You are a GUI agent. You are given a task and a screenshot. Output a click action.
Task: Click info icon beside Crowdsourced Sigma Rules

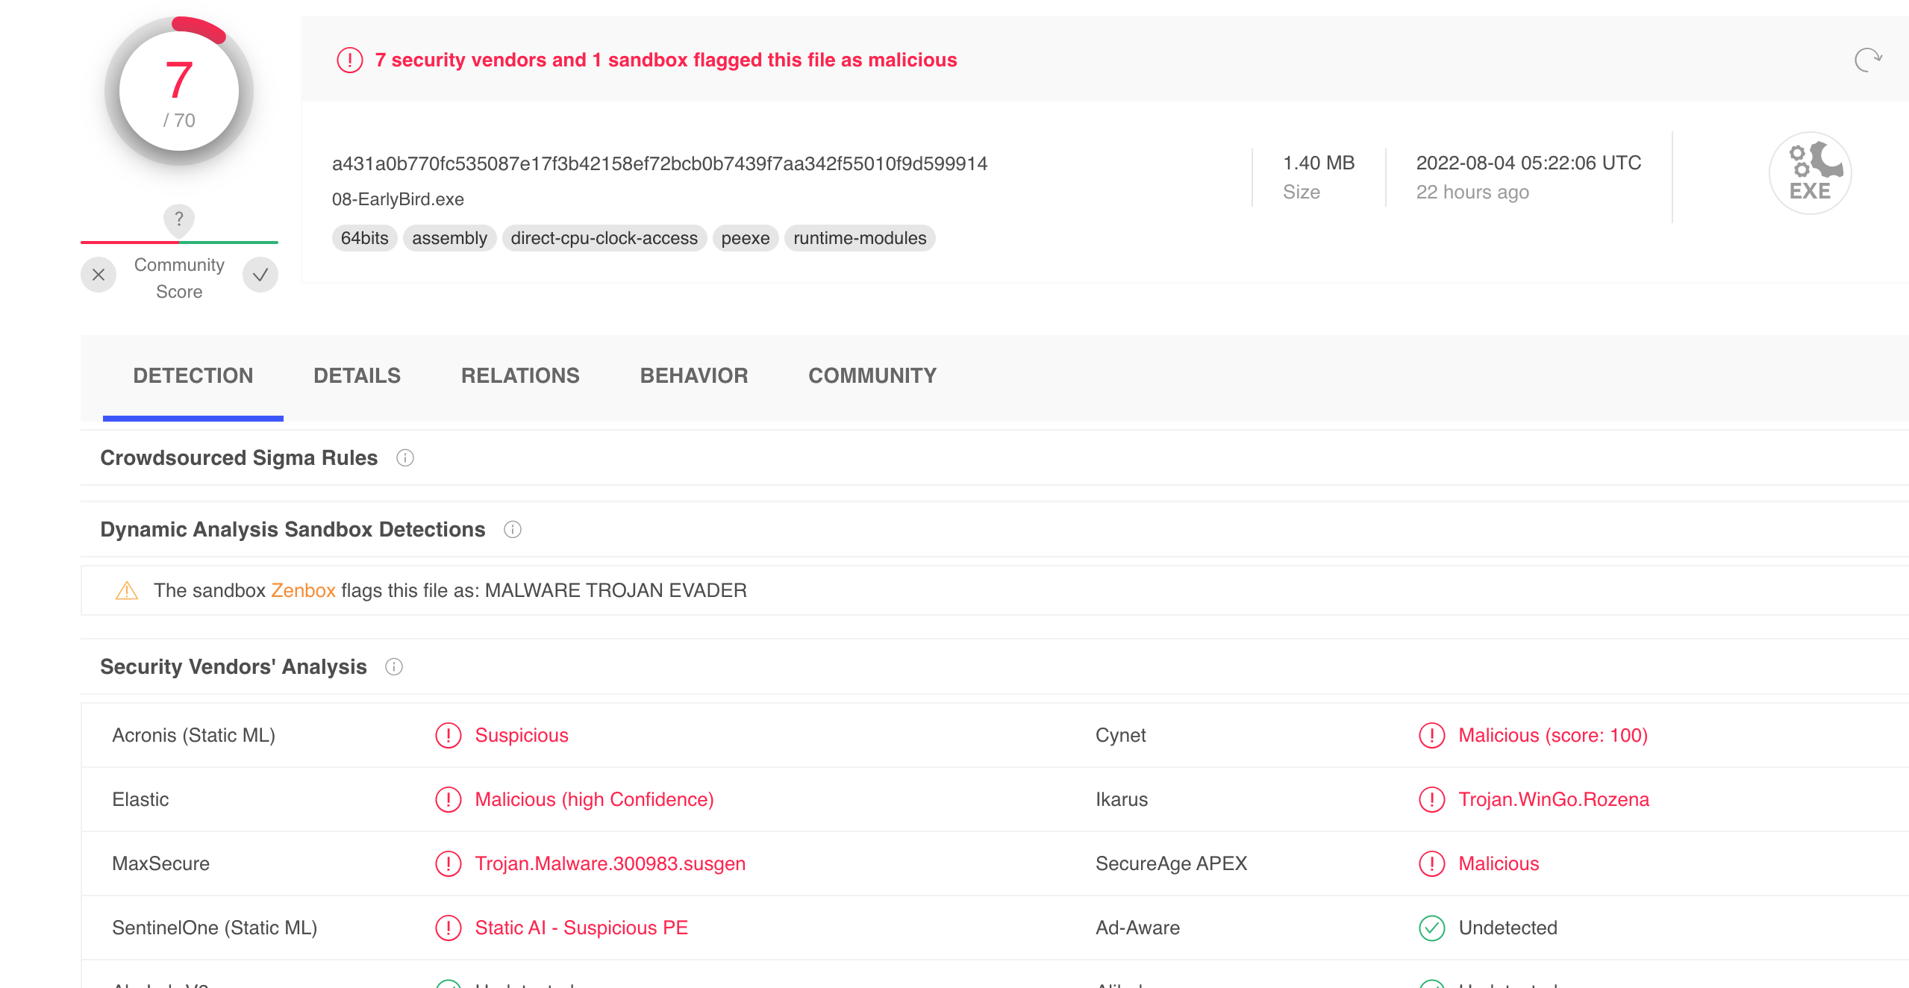405,457
